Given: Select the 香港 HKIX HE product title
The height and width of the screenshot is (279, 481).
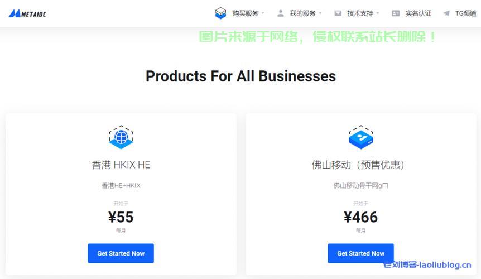Looking at the screenshot, I should click(121, 165).
